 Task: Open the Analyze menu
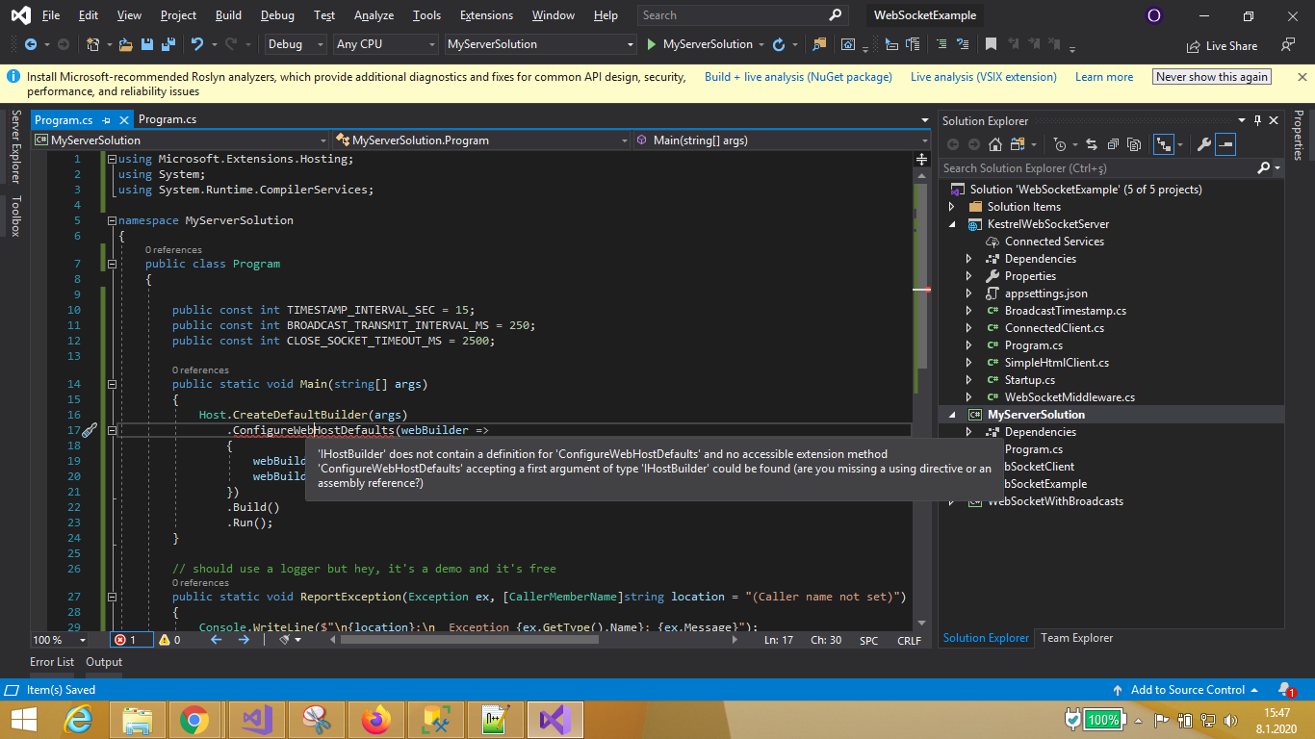(374, 15)
